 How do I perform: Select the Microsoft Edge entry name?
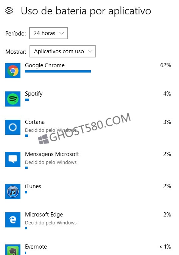pyautogui.click(x=44, y=215)
